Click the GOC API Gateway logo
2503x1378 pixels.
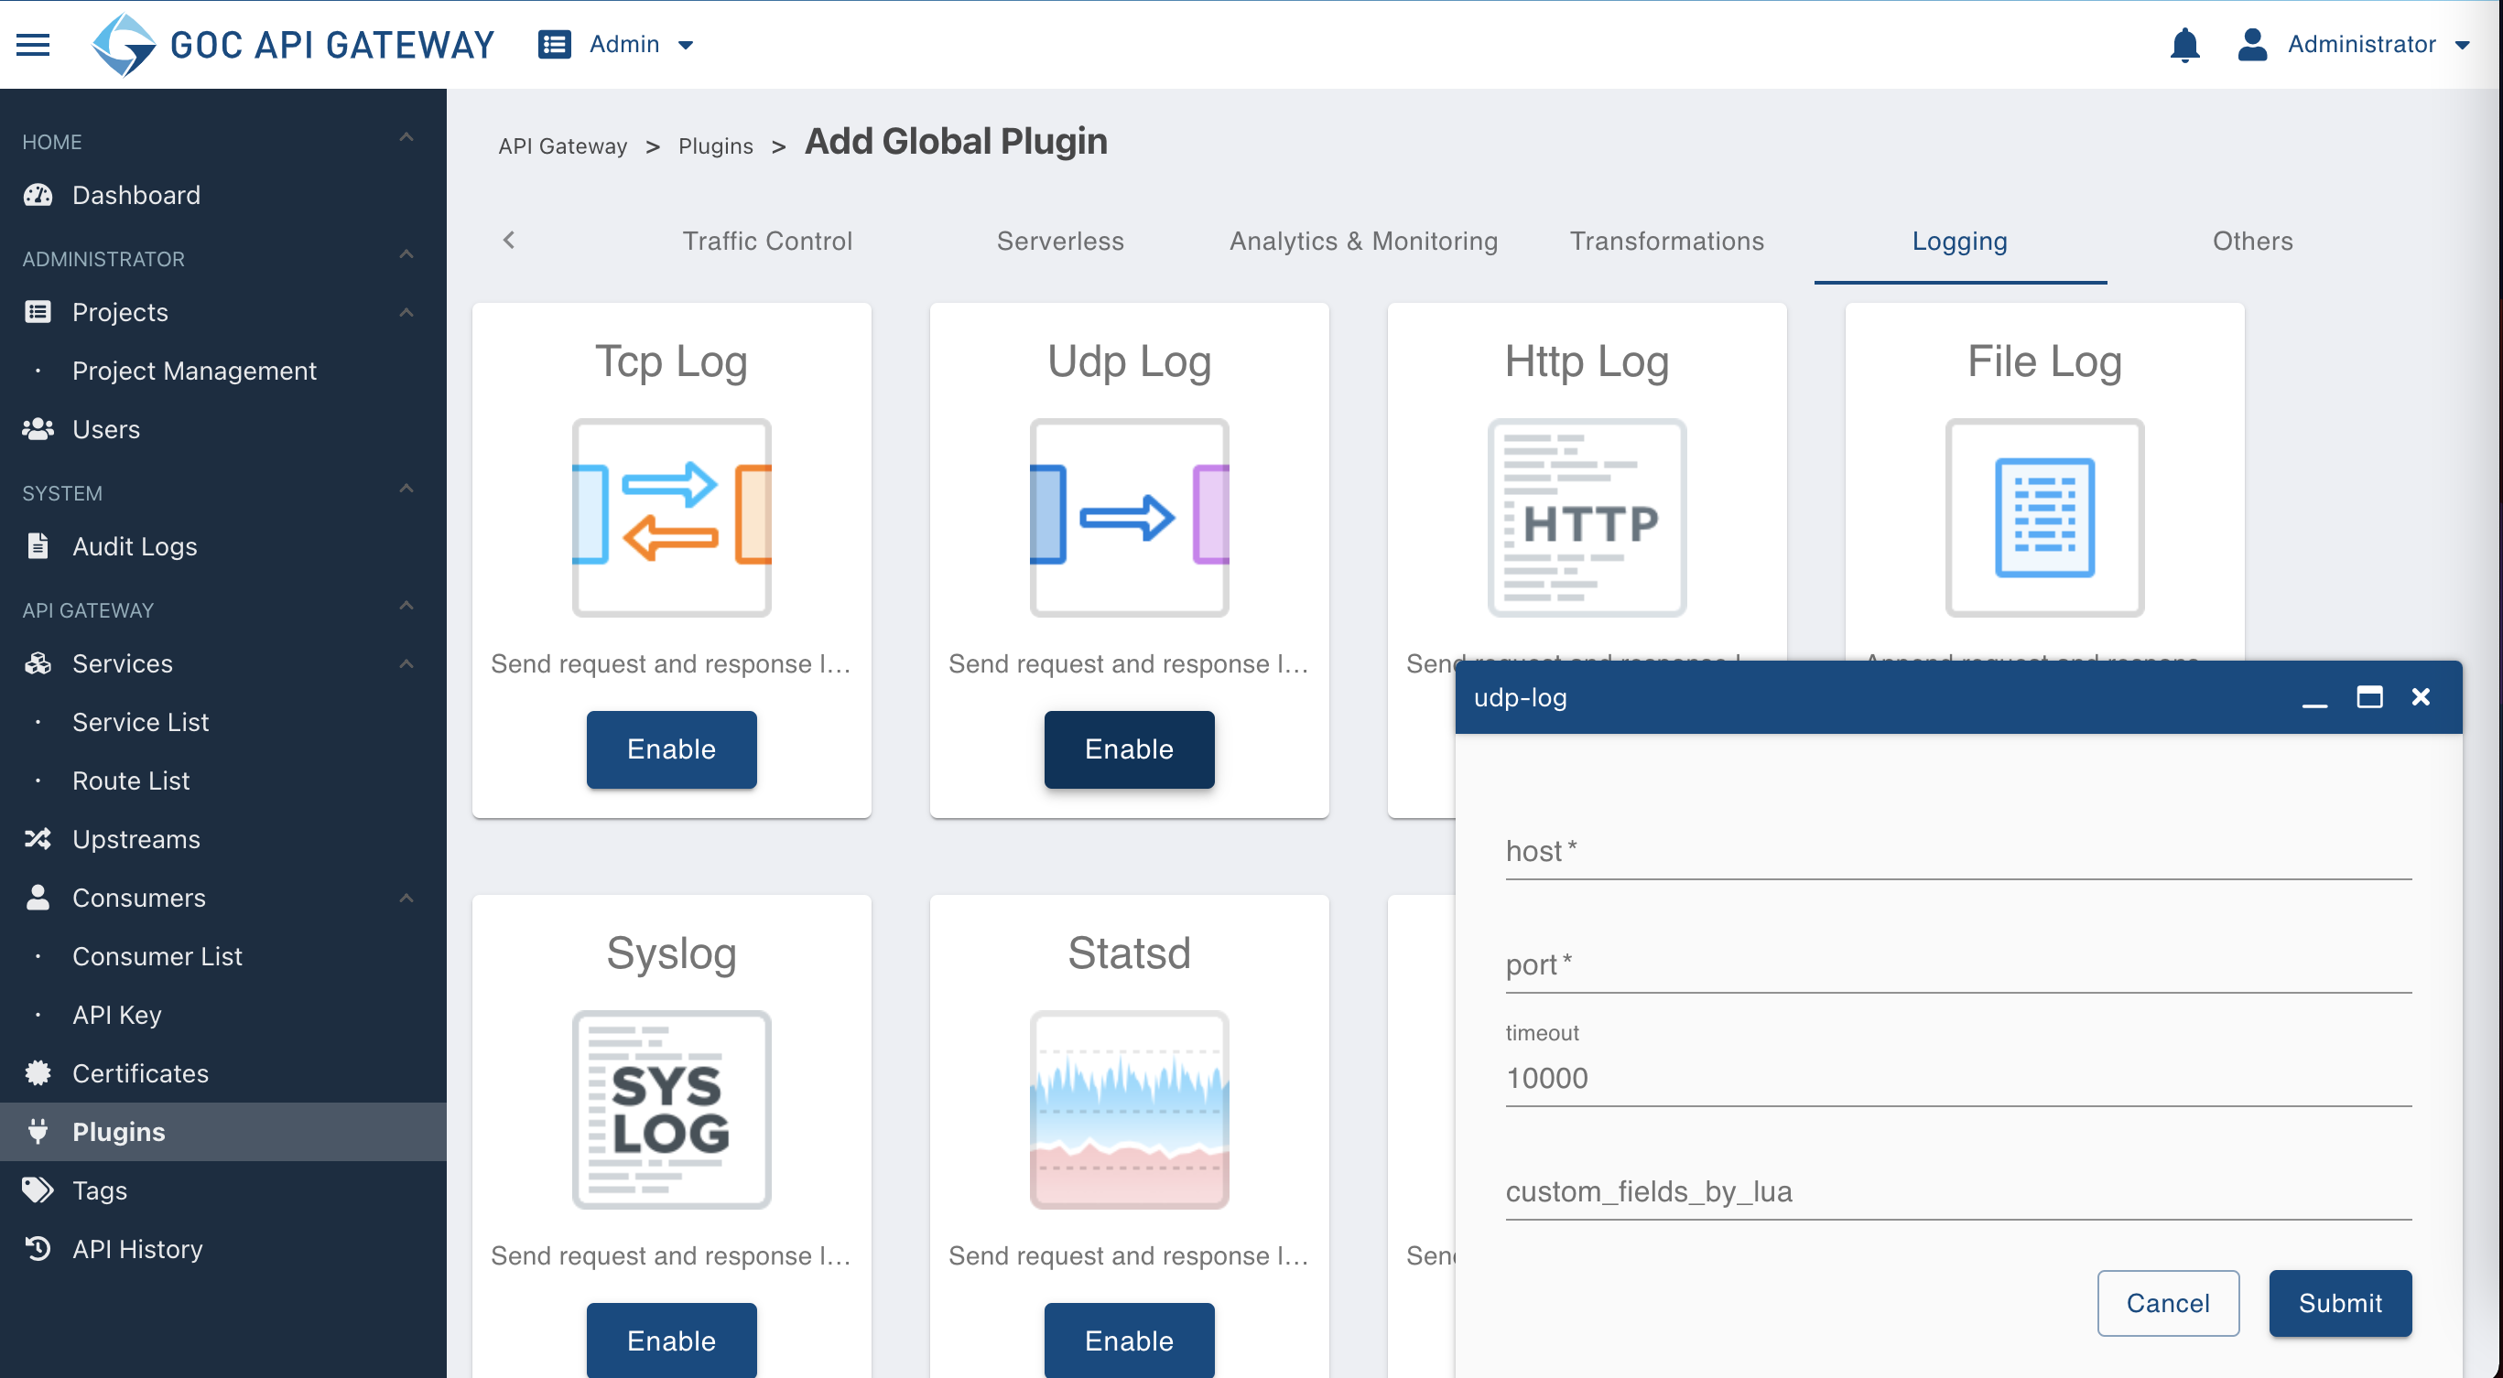pos(292,45)
